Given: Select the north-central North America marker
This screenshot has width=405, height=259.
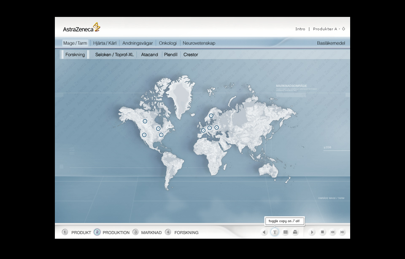Looking at the screenshot, I should point(145,121).
